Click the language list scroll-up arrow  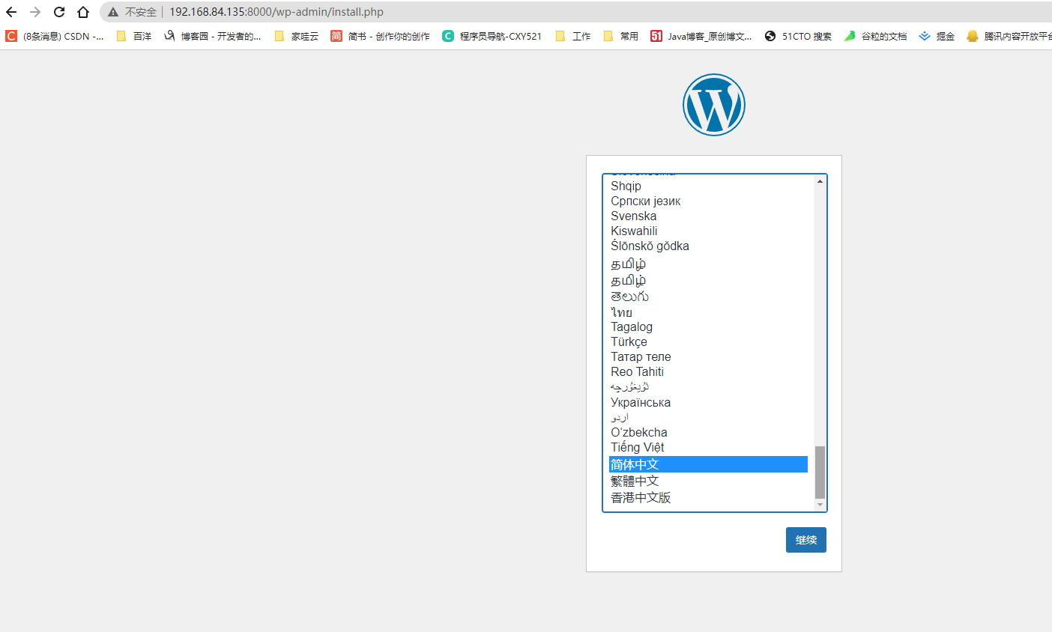point(820,181)
